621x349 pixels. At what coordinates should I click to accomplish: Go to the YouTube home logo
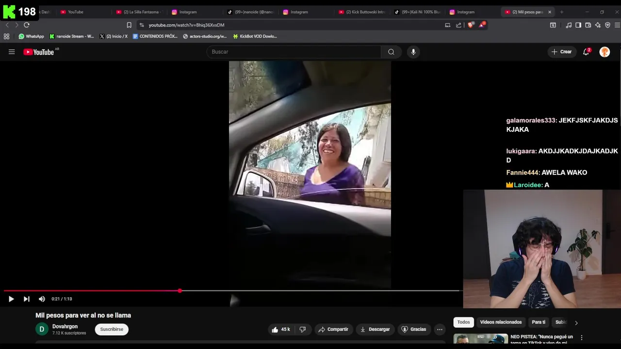tap(39, 52)
